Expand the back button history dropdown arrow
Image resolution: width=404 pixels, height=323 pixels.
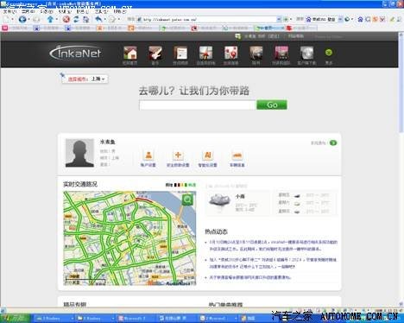point(28,20)
